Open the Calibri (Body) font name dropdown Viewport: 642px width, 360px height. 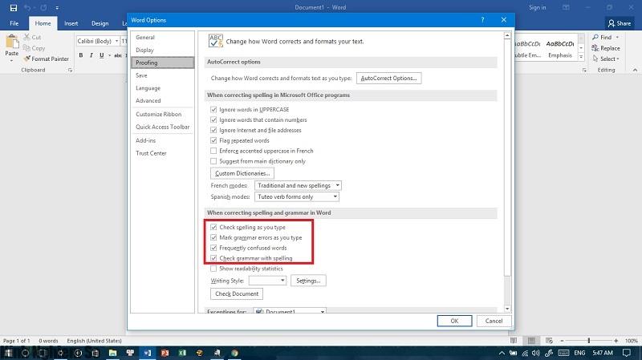116,42
